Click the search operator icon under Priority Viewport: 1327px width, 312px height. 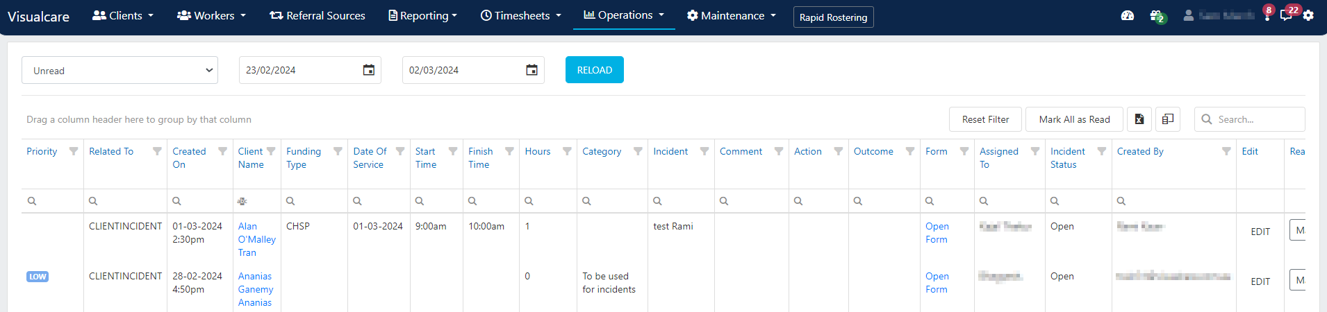(x=32, y=201)
